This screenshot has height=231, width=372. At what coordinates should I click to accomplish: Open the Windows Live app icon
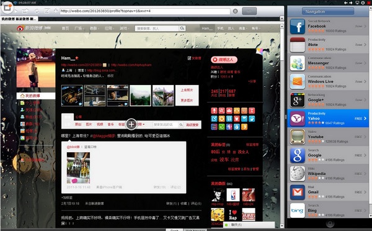(x=297, y=81)
